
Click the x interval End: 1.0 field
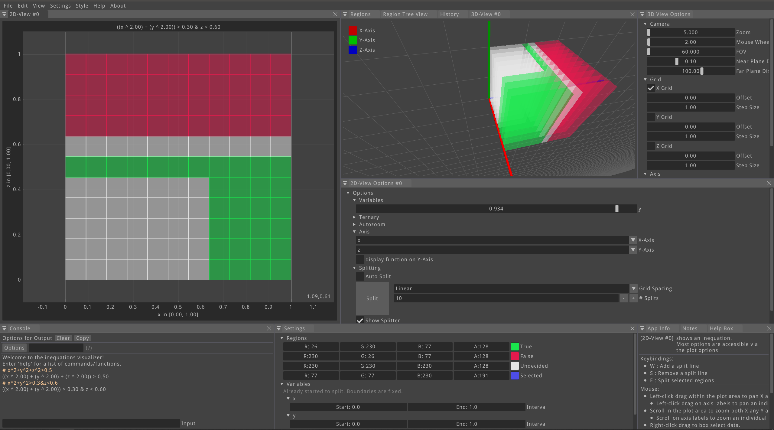[x=467, y=407]
